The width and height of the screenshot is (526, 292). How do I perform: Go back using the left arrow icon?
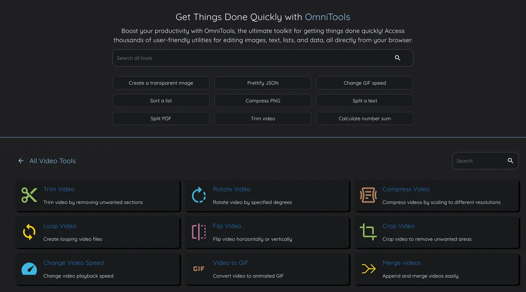point(21,161)
